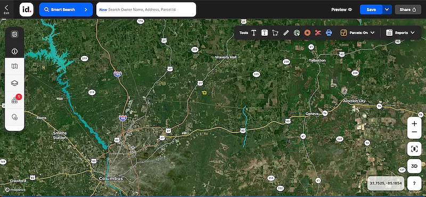Click the Waverly Hall map label
Image resolution: width=426 pixels, height=197 pixels.
(226, 57)
